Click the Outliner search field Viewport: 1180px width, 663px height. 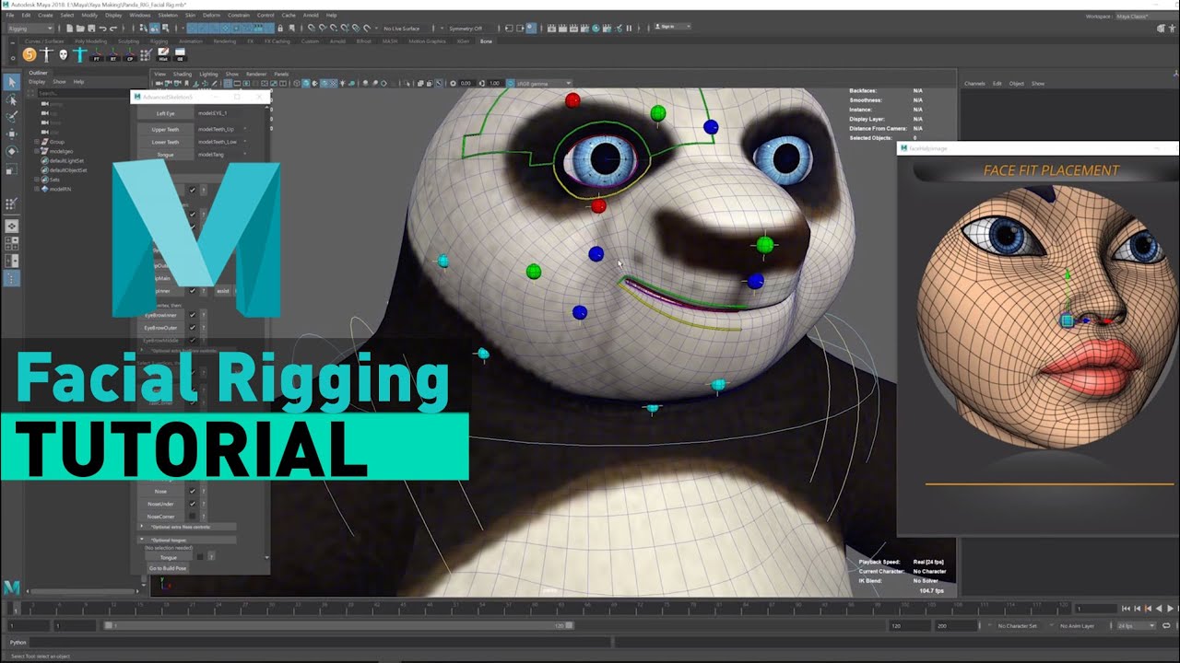(x=85, y=93)
